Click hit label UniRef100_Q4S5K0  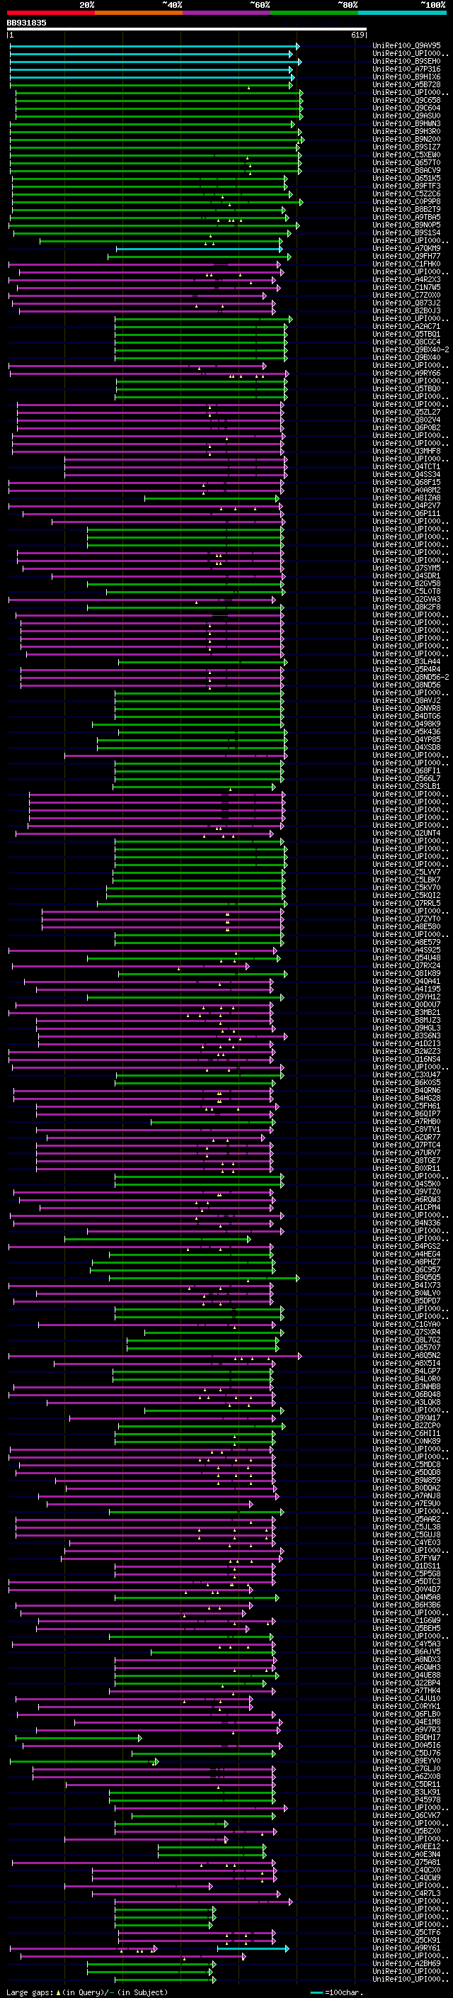pyautogui.click(x=406, y=1184)
